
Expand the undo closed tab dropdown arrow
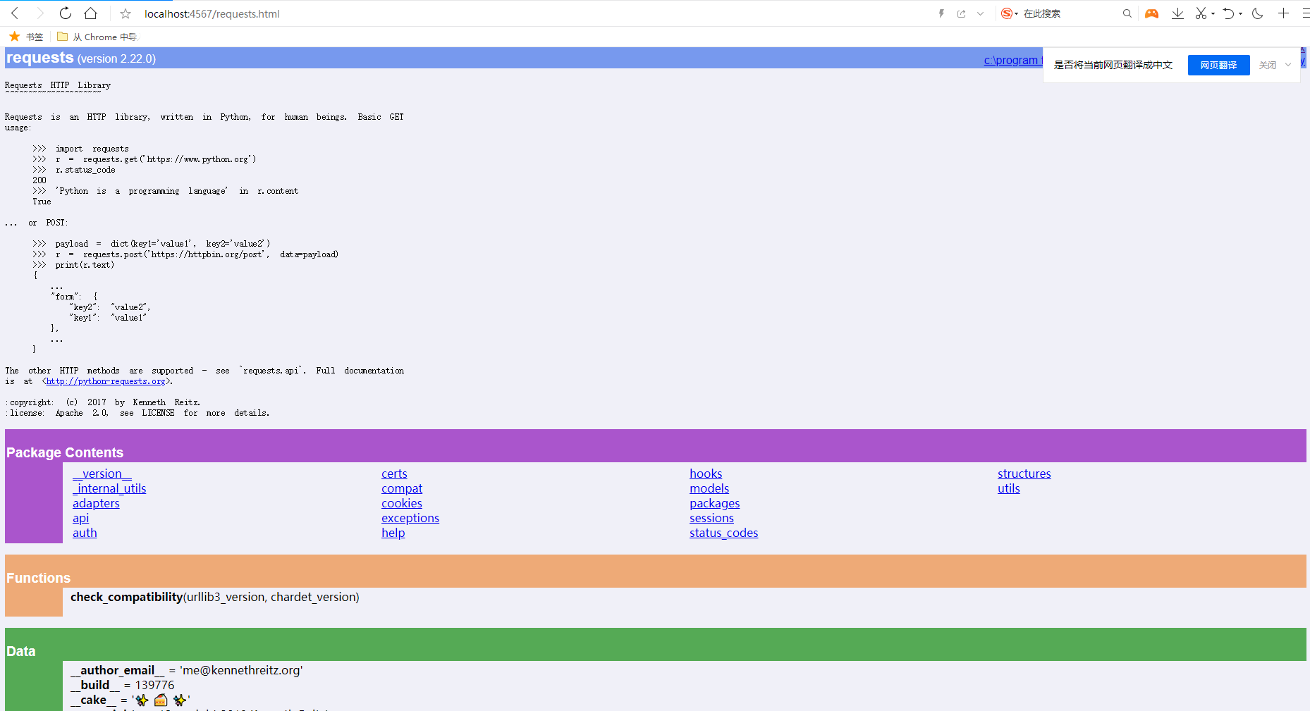[1240, 13]
